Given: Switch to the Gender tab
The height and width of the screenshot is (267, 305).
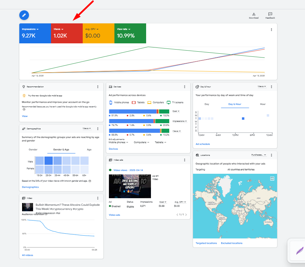Looking at the screenshot, I should (33, 150).
